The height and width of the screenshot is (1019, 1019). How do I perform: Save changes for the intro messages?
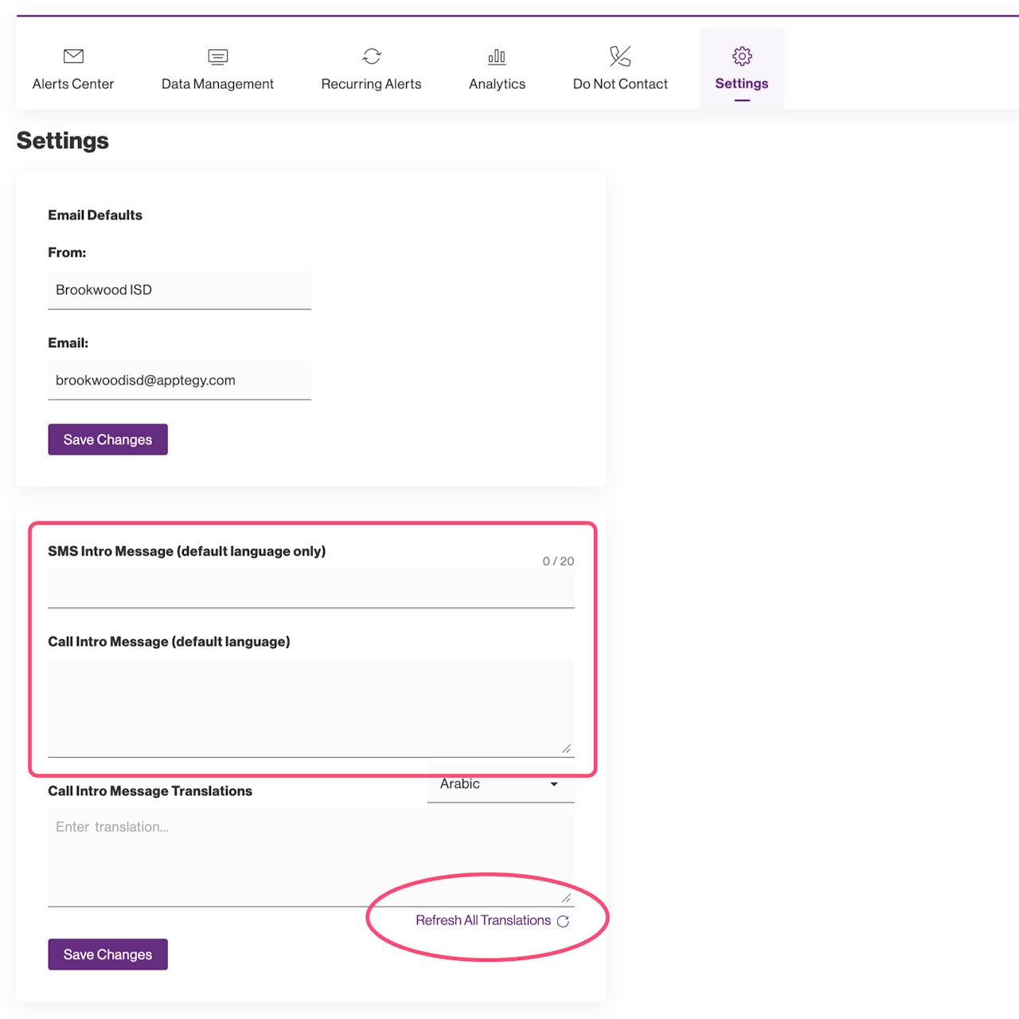pyautogui.click(x=107, y=955)
